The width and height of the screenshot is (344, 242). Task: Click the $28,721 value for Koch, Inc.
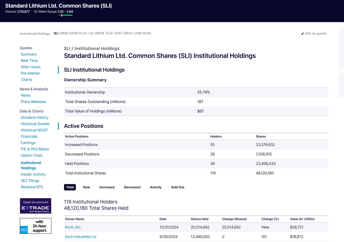tap(296, 227)
